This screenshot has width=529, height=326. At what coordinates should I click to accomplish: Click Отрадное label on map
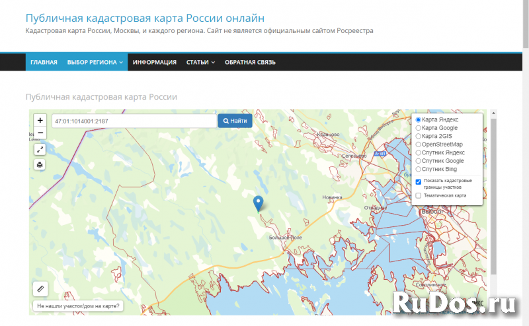375,208
